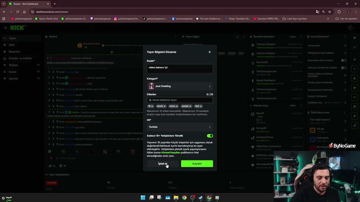Open the hamburger menu beside the Kick logo
This screenshot has height=202, width=360.
pos(5,28)
